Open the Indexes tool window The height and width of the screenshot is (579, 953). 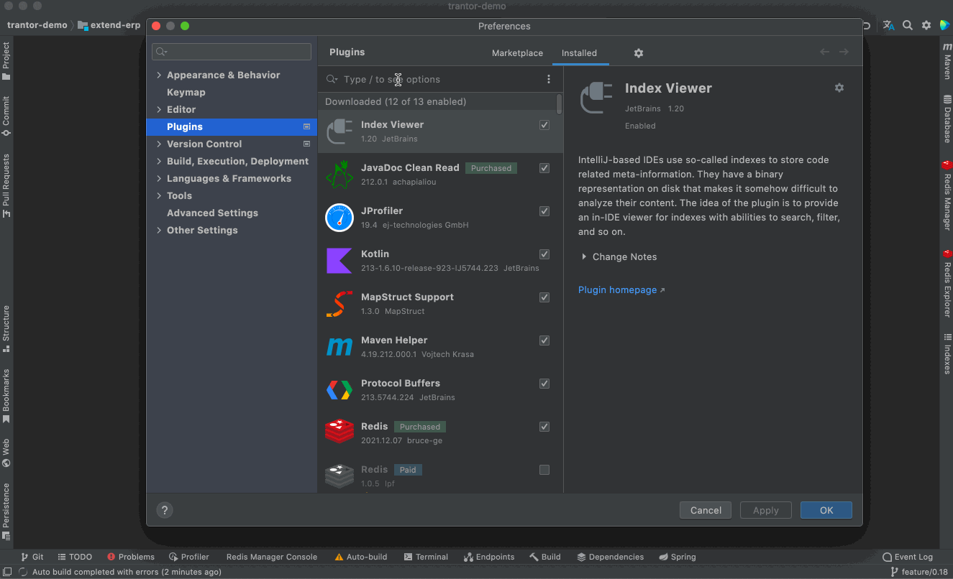tap(947, 354)
